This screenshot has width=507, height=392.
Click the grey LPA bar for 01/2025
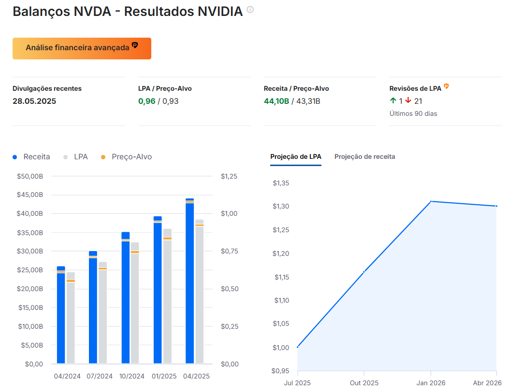[168, 296]
